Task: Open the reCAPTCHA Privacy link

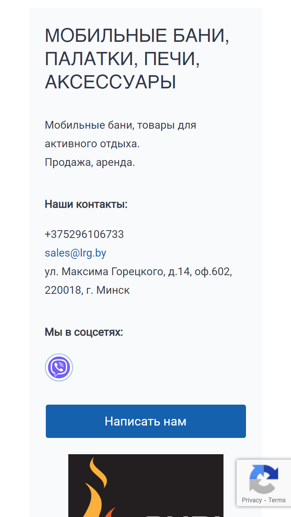Action: (252, 500)
